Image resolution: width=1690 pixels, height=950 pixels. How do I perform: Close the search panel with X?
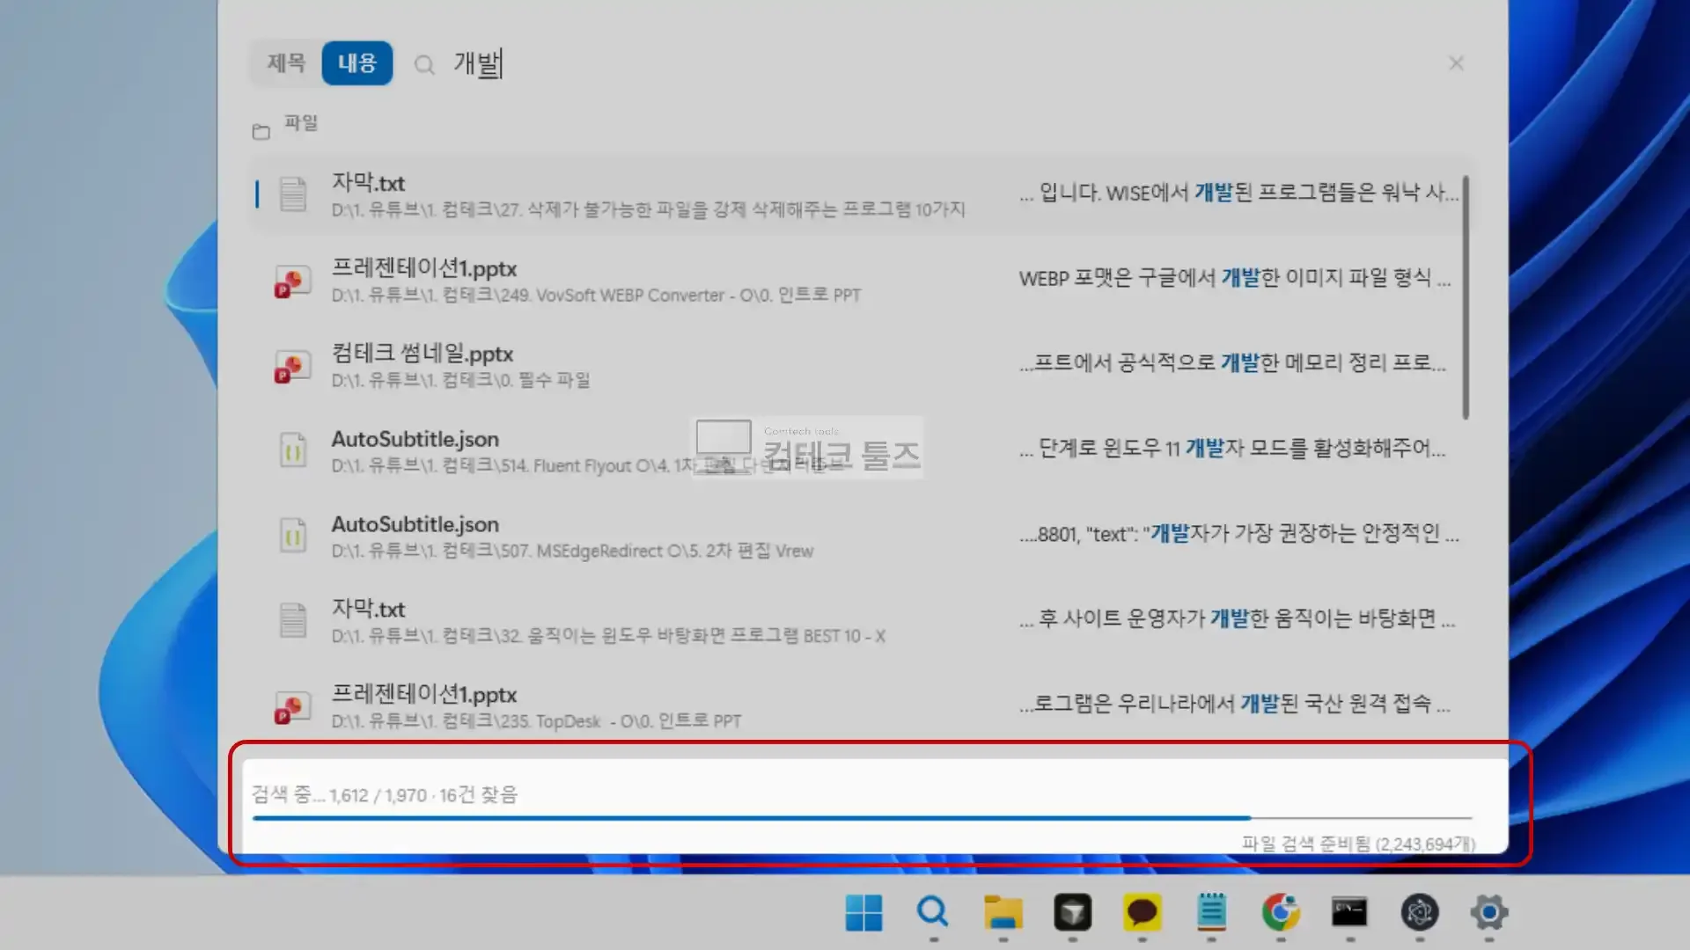pos(1456,63)
